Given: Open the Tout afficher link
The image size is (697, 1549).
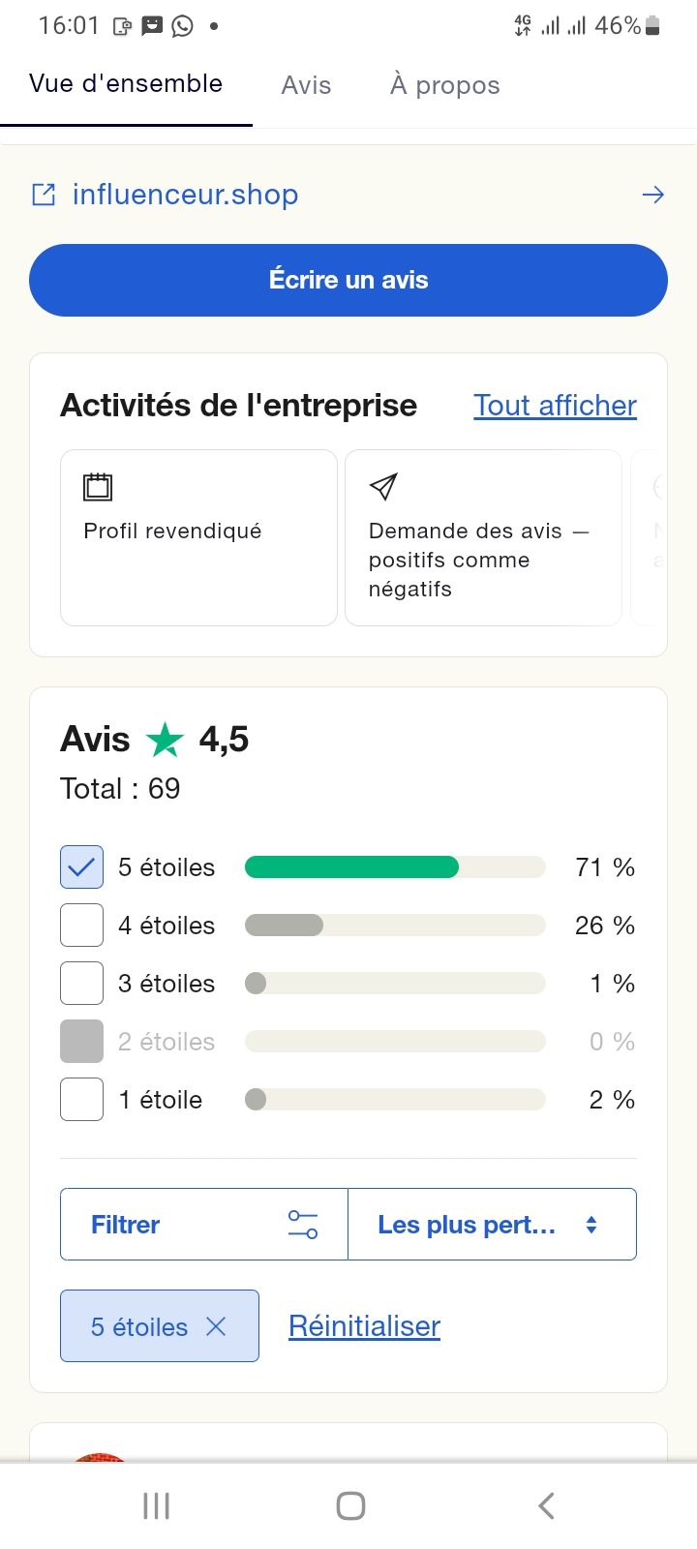Looking at the screenshot, I should 555,406.
